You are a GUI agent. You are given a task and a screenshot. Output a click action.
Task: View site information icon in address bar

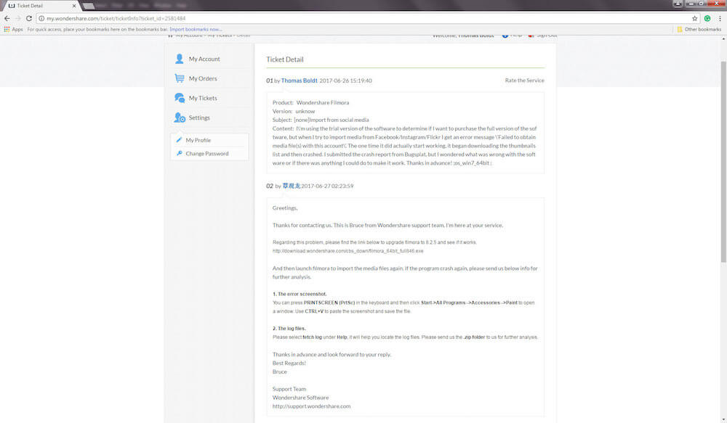tap(41, 19)
